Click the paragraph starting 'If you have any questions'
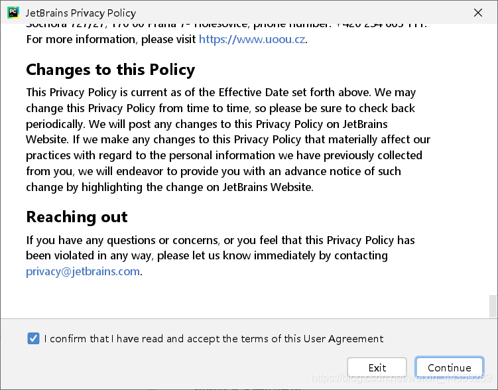 (x=220, y=255)
